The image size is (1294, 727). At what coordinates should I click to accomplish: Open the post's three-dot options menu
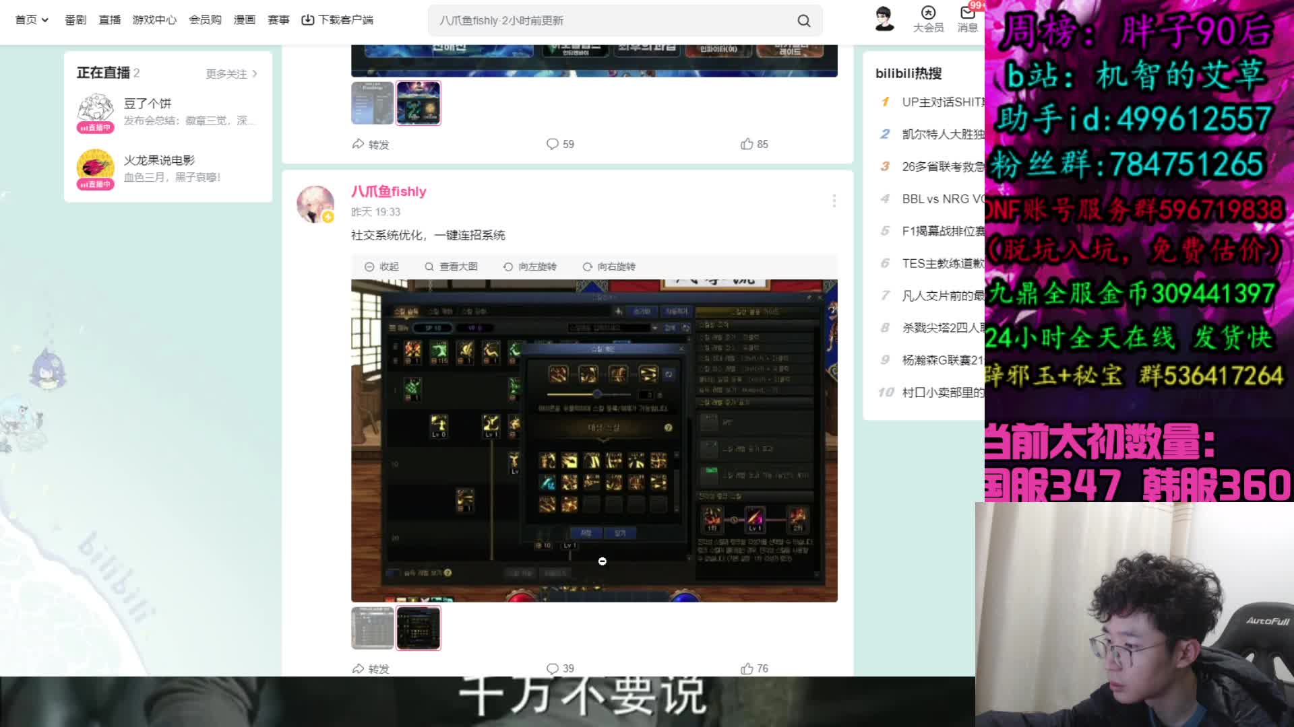click(x=834, y=201)
